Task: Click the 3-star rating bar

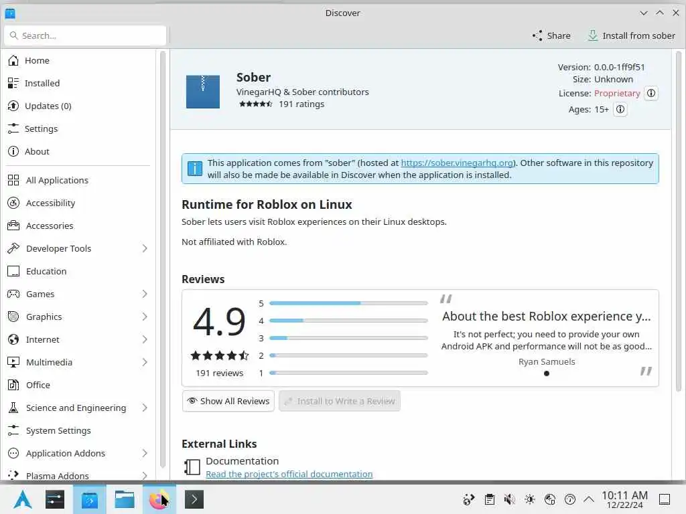Action: coord(348,338)
